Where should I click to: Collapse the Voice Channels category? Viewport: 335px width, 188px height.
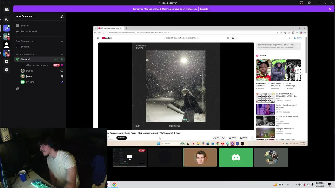pyautogui.click(x=25, y=54)
